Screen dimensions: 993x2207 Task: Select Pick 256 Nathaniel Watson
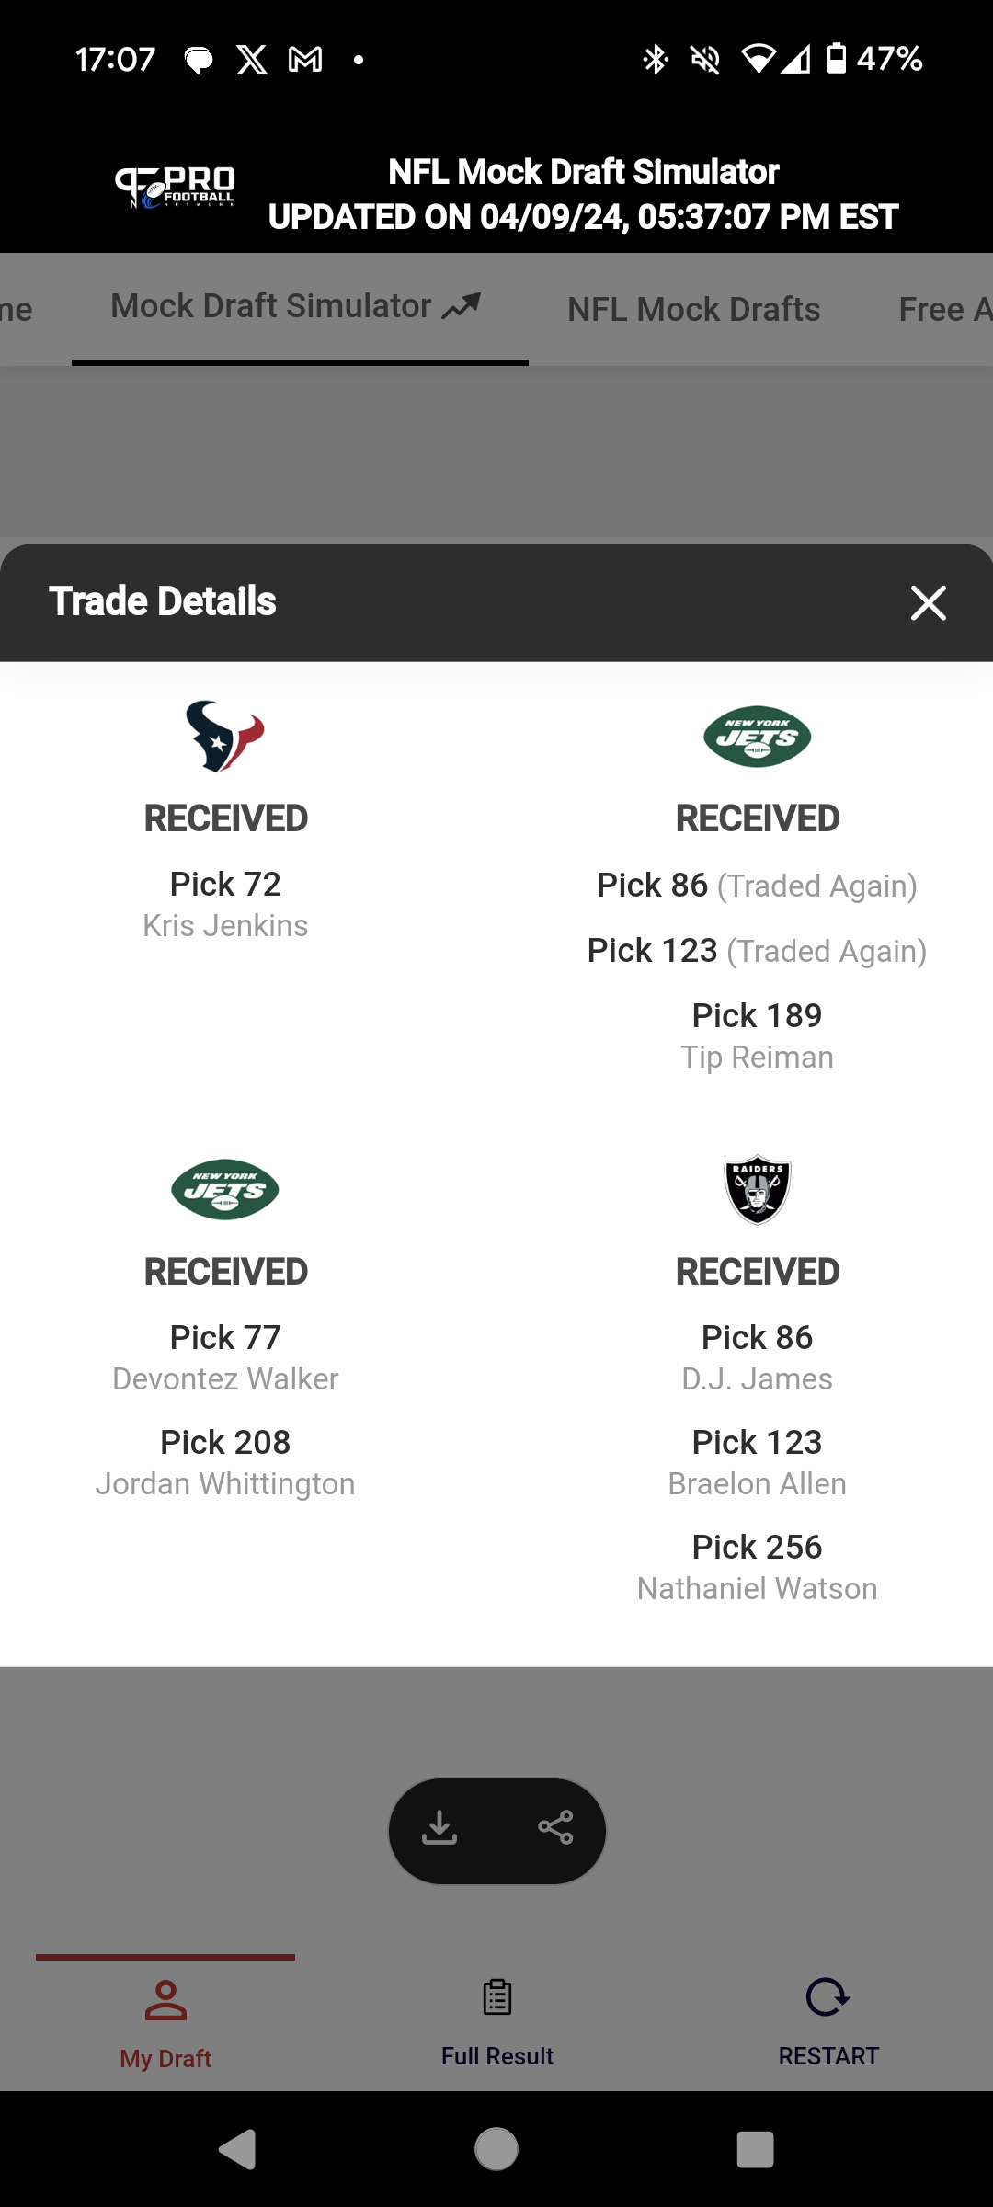point(758,1567)
